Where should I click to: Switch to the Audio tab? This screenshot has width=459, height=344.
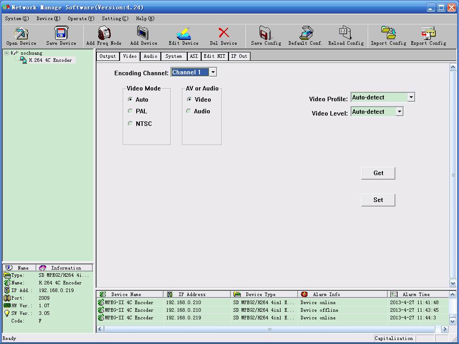click(x=151, y=56)
